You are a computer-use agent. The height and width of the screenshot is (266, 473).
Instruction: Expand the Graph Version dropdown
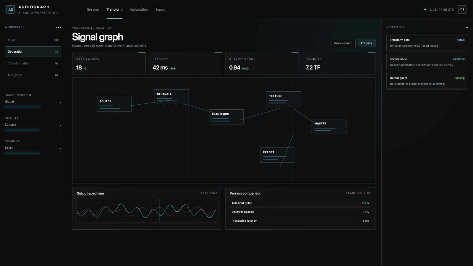pyautogui.click(x=33, y=102)
